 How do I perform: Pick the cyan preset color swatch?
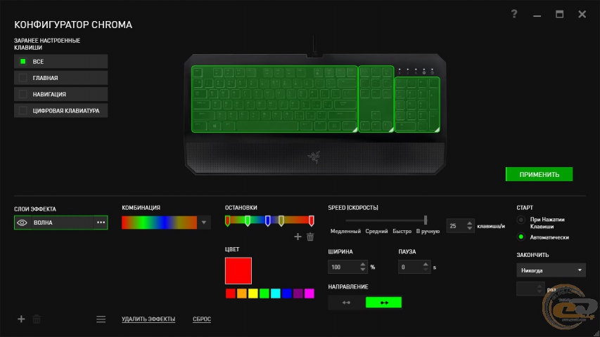pos(276,293)
